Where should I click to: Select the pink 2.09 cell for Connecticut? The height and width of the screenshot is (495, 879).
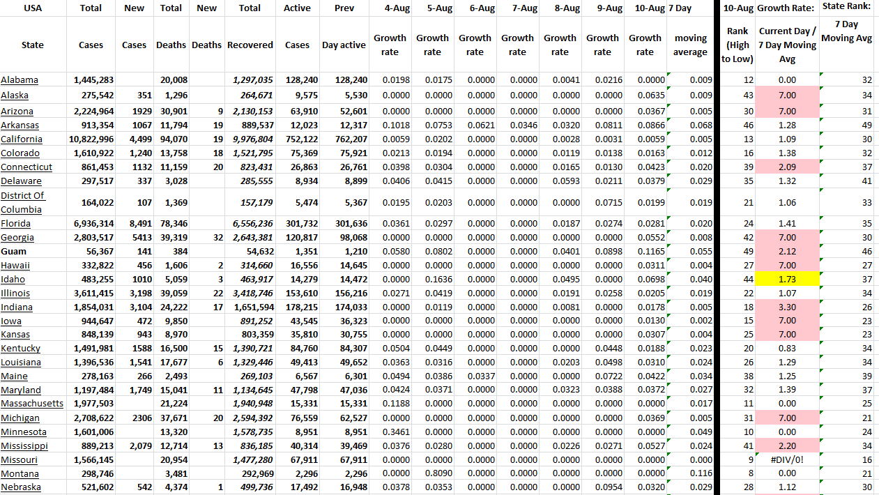787,167
